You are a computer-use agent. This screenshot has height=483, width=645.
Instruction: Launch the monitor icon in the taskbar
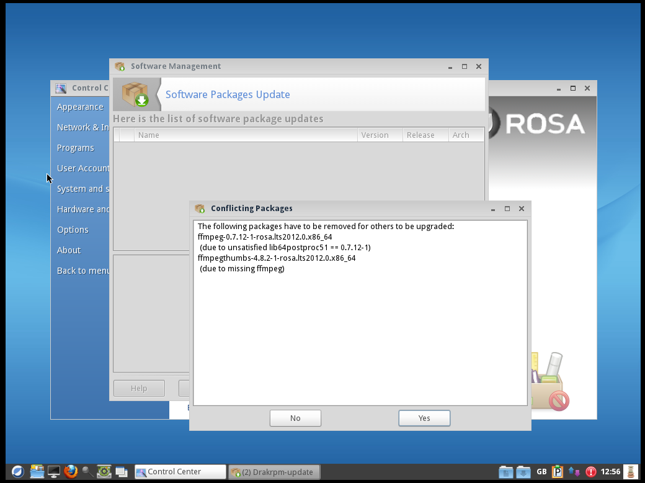coord(54,471)
